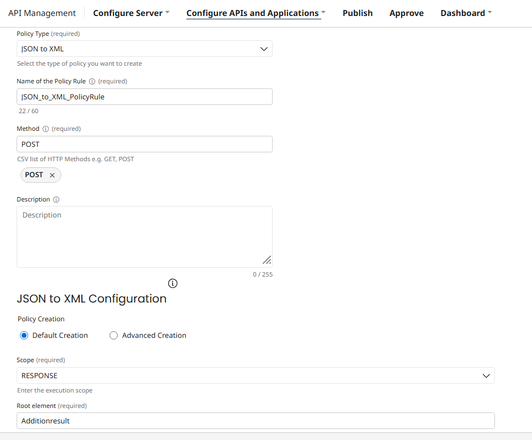This screenshot has width=532, height=440.
Task: Select Default Creation radio button
Action: click(24, 335)
